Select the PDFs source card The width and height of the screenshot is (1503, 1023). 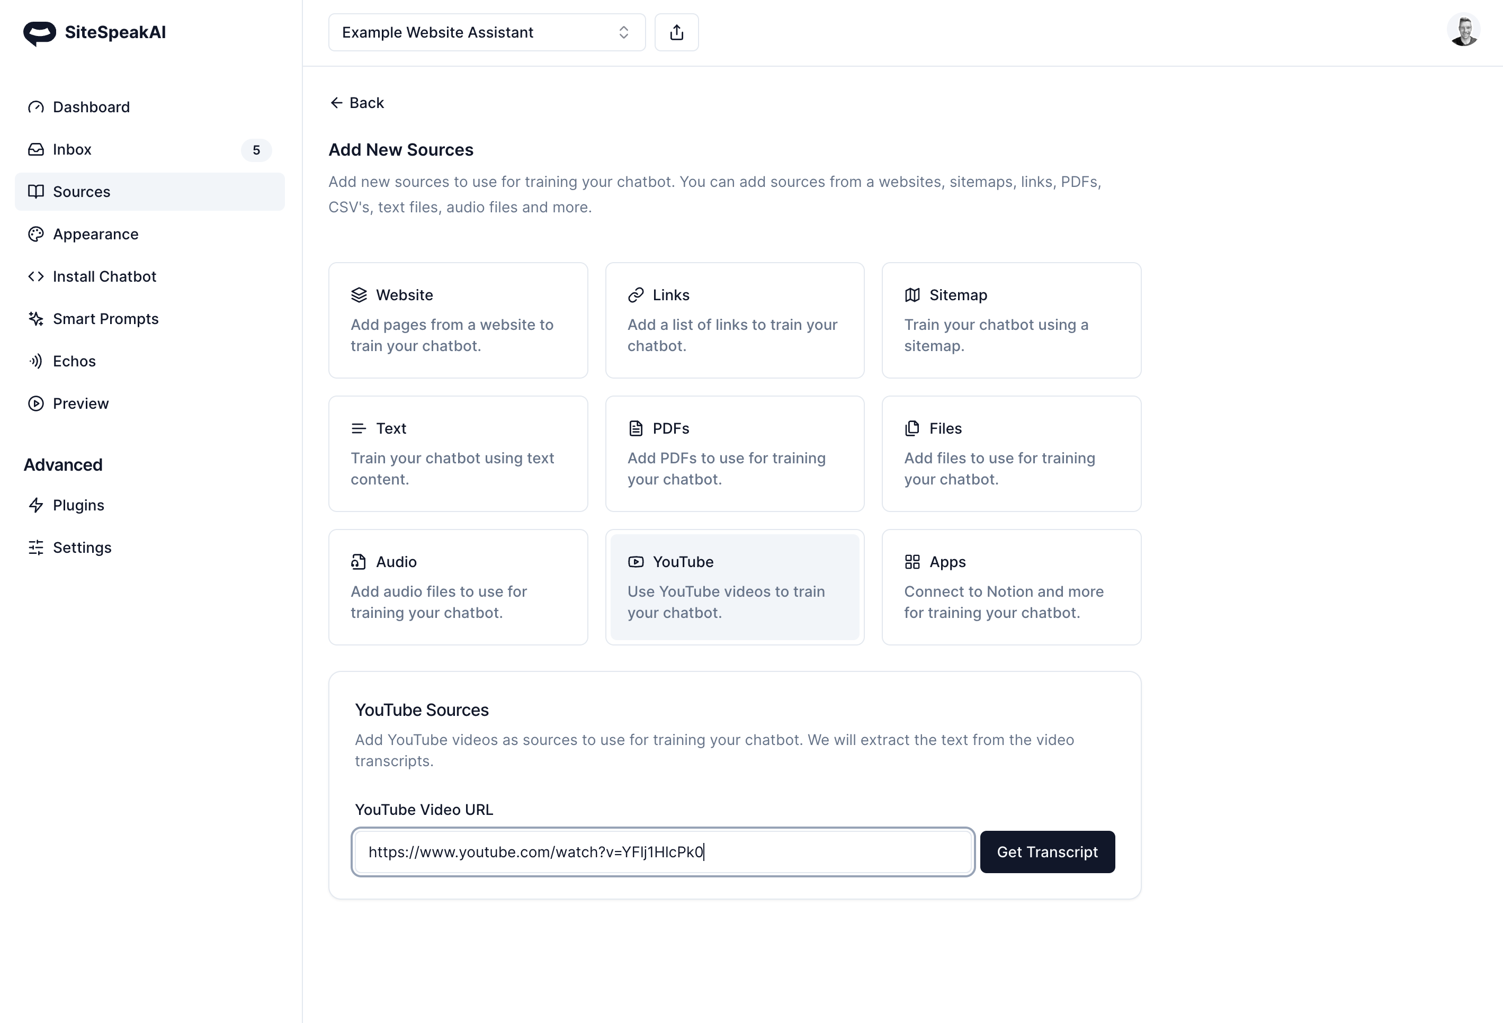coord(734,453)
